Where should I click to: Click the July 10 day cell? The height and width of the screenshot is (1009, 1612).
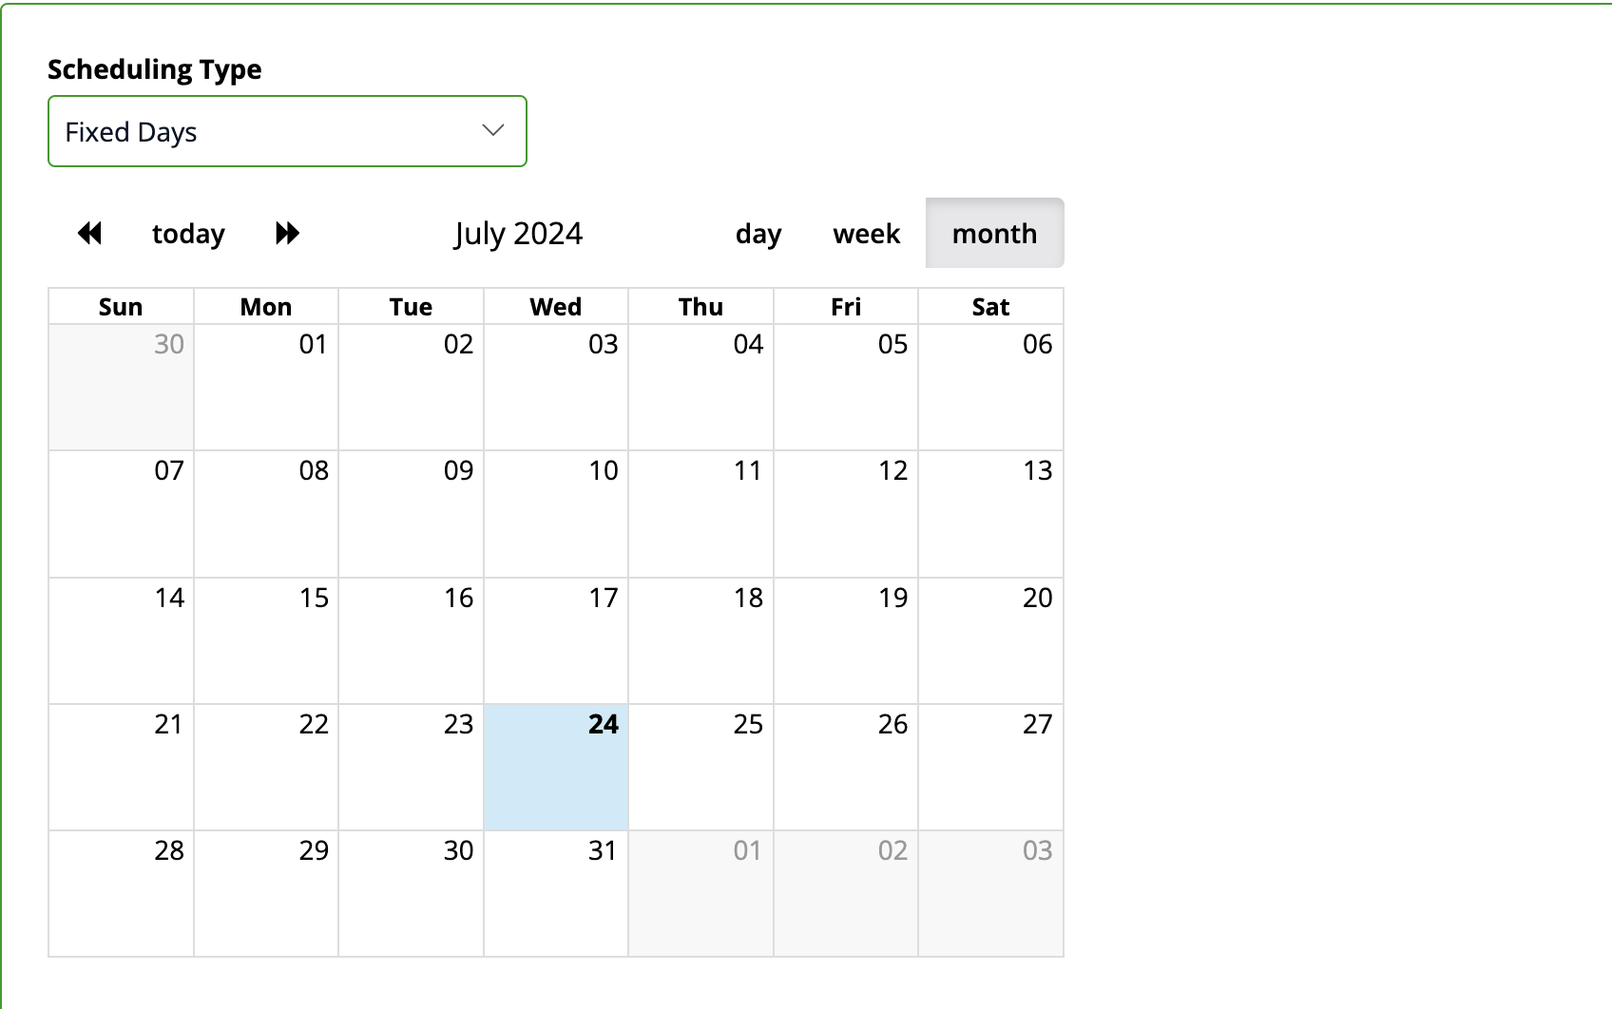pos(556,514)
